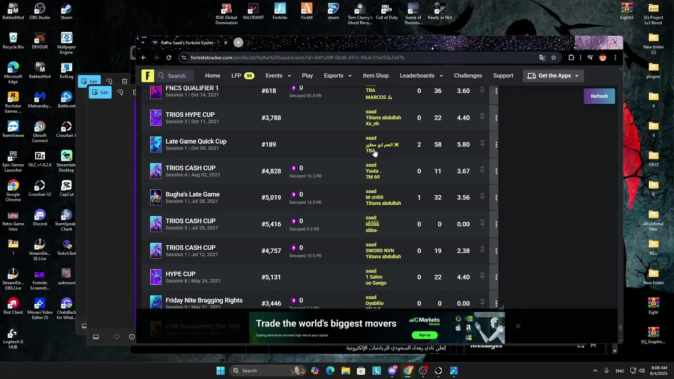
Task: Reload the page with the browser refresh icon
Action: (168, 58)
